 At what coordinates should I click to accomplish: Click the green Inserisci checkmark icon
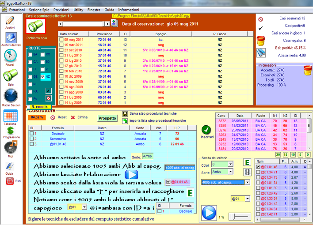[x=206, y=130]
